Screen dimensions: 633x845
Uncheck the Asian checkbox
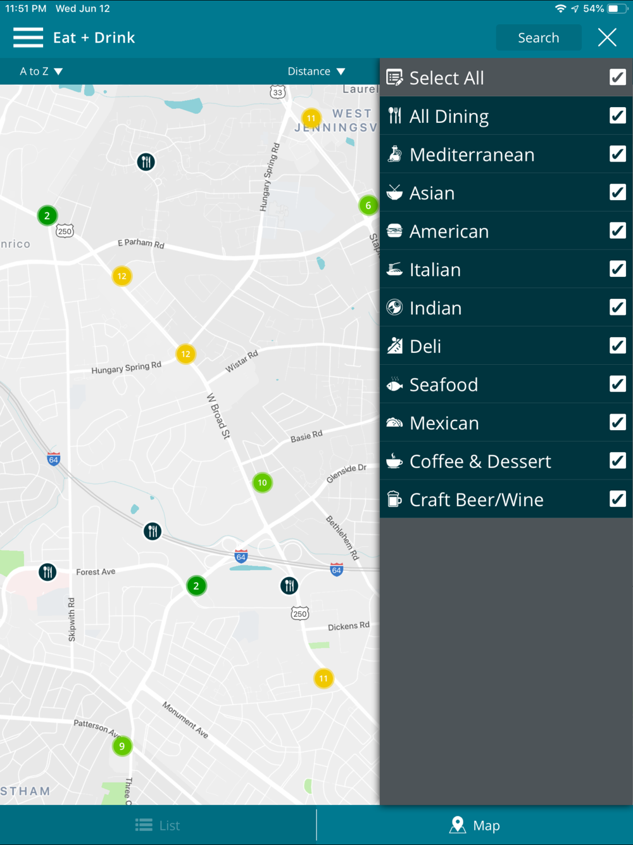(x=618, y=192)
